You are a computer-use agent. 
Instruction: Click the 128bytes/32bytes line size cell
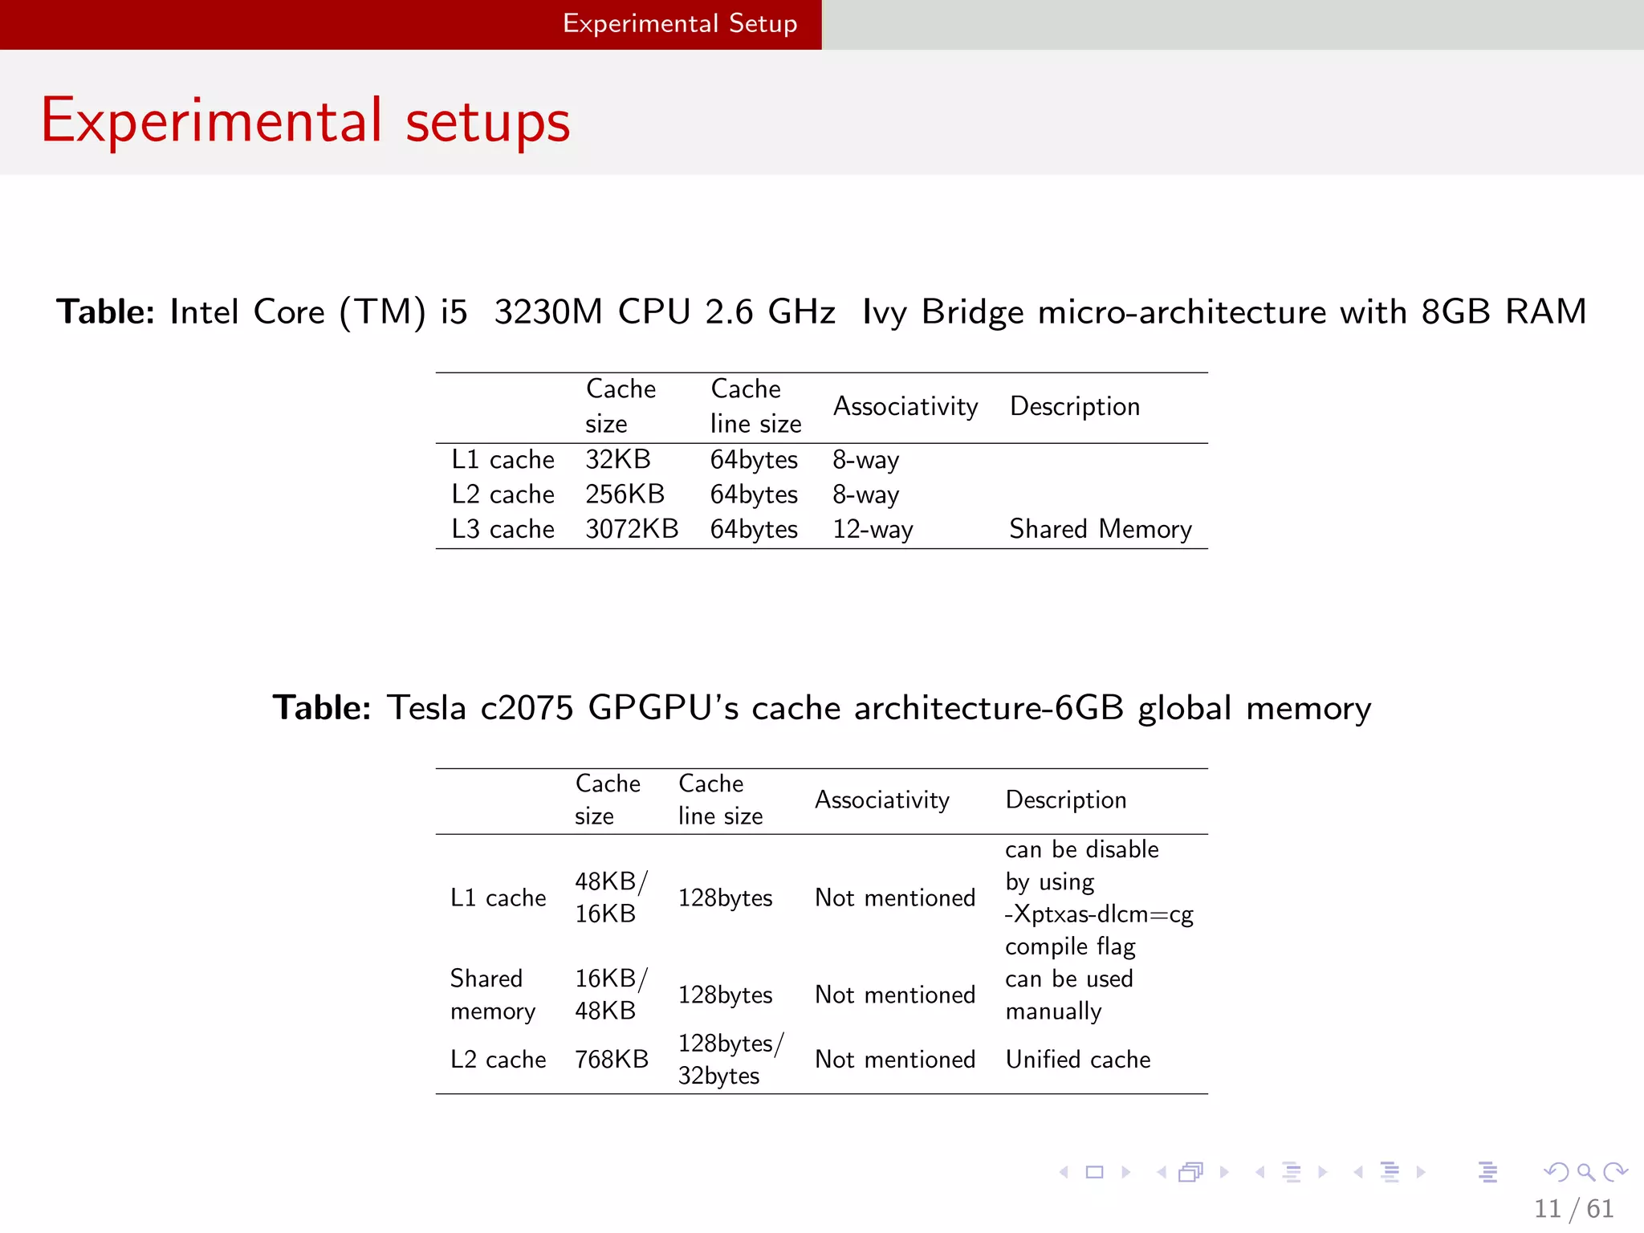click(x=730, y=1060)
